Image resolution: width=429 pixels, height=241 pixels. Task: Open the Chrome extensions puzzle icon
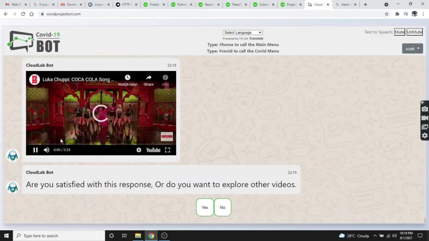point(397,14)
